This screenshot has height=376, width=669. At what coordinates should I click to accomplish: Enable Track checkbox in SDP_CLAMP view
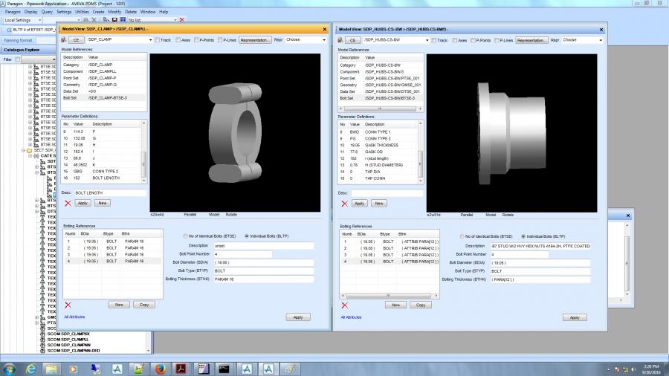[158, 39]
